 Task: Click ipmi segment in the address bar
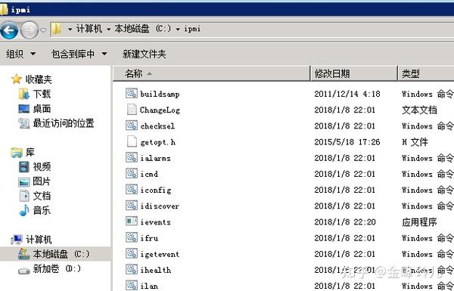[192, 29]
